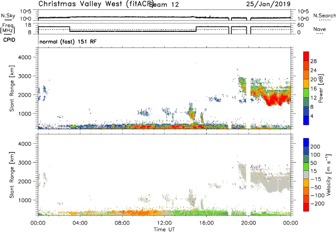Click the 'Velocity [m s-1]' color bar title

click(328, 175)
